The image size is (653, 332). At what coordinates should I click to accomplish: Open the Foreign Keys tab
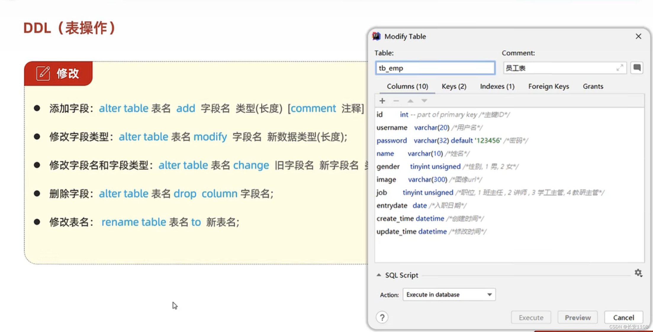pyautogui.click(x=549, y=86)
